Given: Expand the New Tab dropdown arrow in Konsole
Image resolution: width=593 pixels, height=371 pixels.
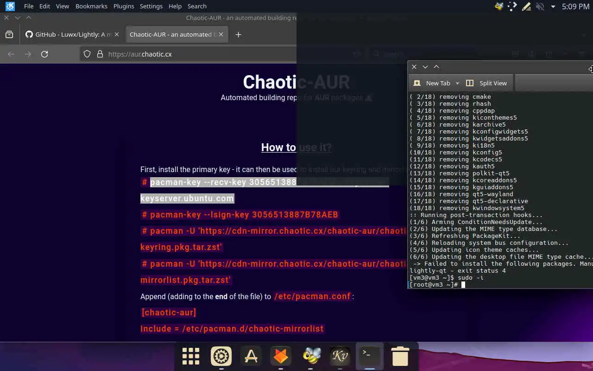Looking at the screenshot, I should point(457,83).
